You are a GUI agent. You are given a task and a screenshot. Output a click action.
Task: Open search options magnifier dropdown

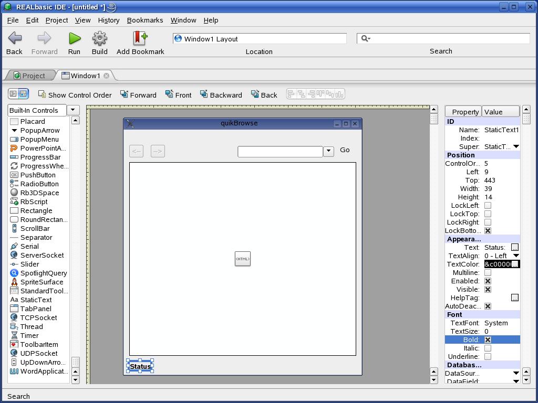[x=366, y=38]
